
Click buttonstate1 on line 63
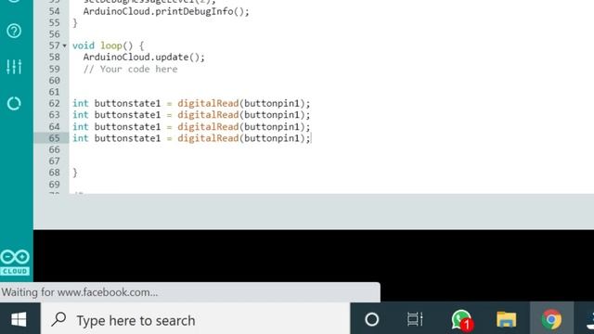tap(127, 115)
